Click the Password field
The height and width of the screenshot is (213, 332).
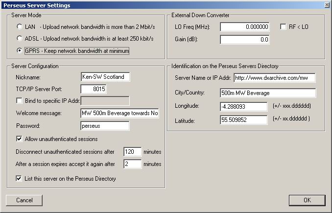pos(105,126)
